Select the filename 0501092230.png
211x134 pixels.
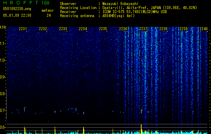pos(17,9)
